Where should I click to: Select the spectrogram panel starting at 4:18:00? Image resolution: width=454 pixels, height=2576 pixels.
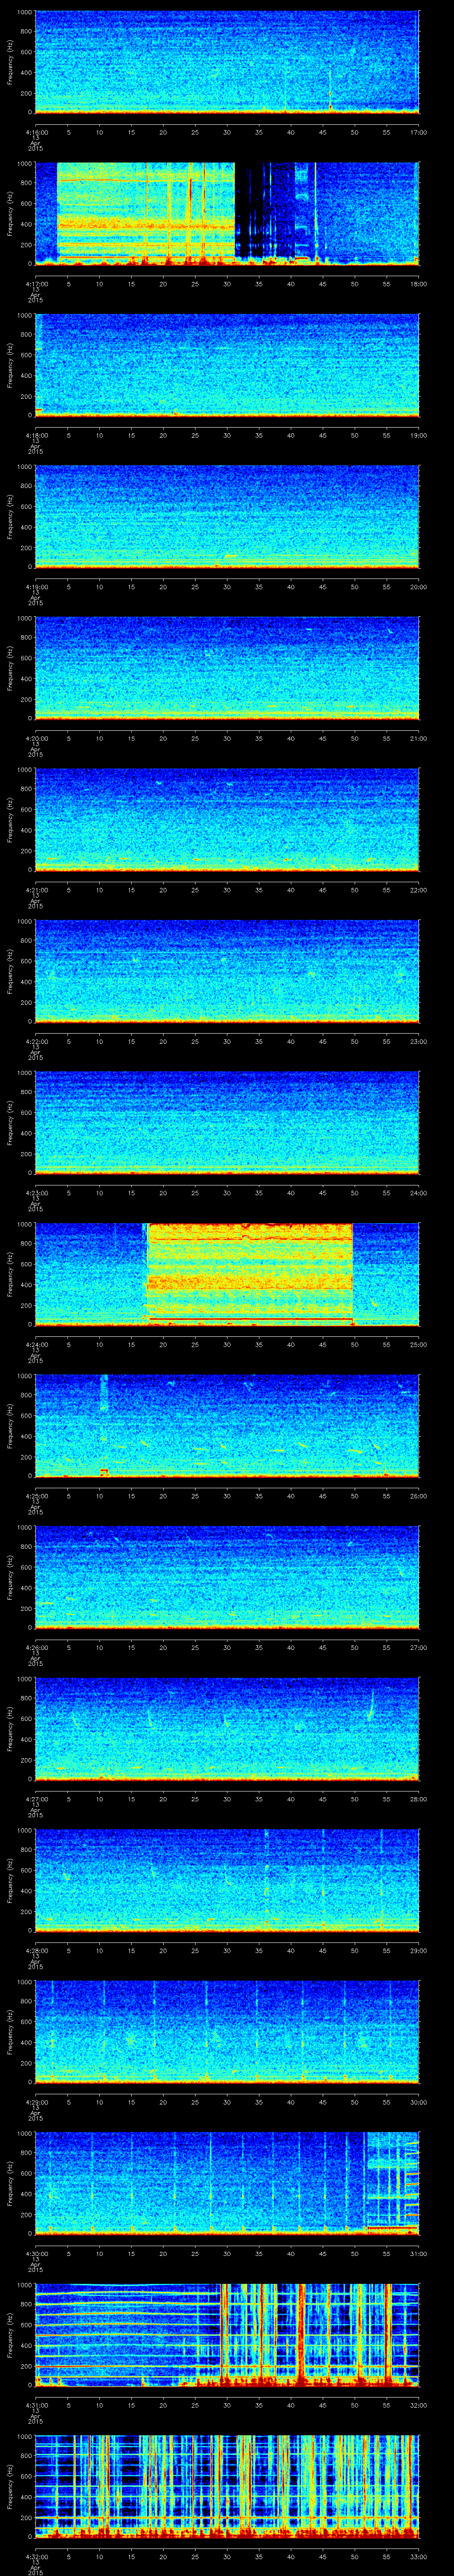[x=227, y=365]
